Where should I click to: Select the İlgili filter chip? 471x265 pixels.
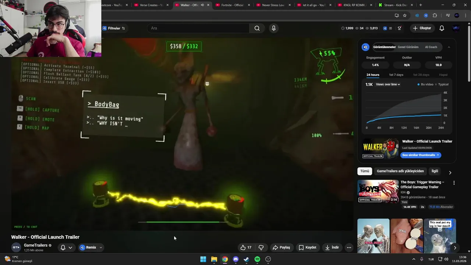[435, 171]
